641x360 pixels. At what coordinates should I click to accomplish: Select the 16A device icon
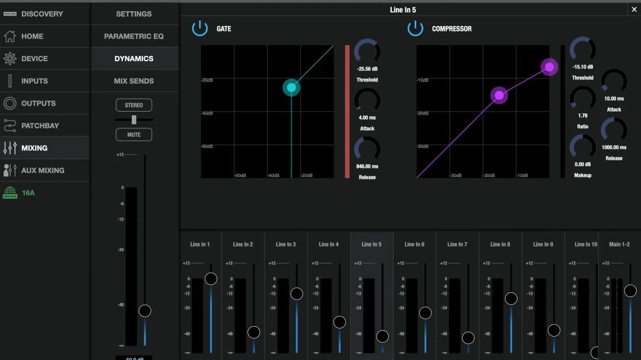[x=10, y=192]
